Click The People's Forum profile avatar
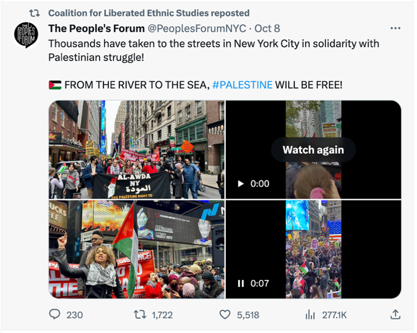This screenshot has height=333, width=417. 26,35
